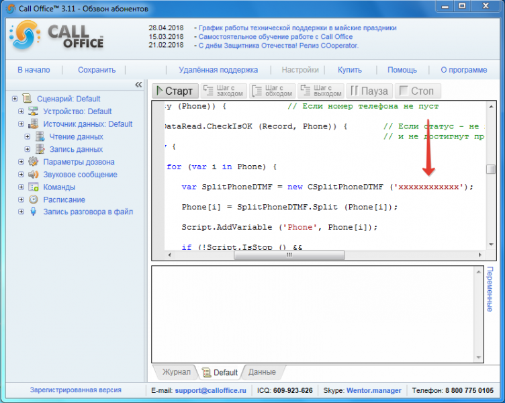Start the script with the Старт button
The image size is (505, 403).
(175, 91)
